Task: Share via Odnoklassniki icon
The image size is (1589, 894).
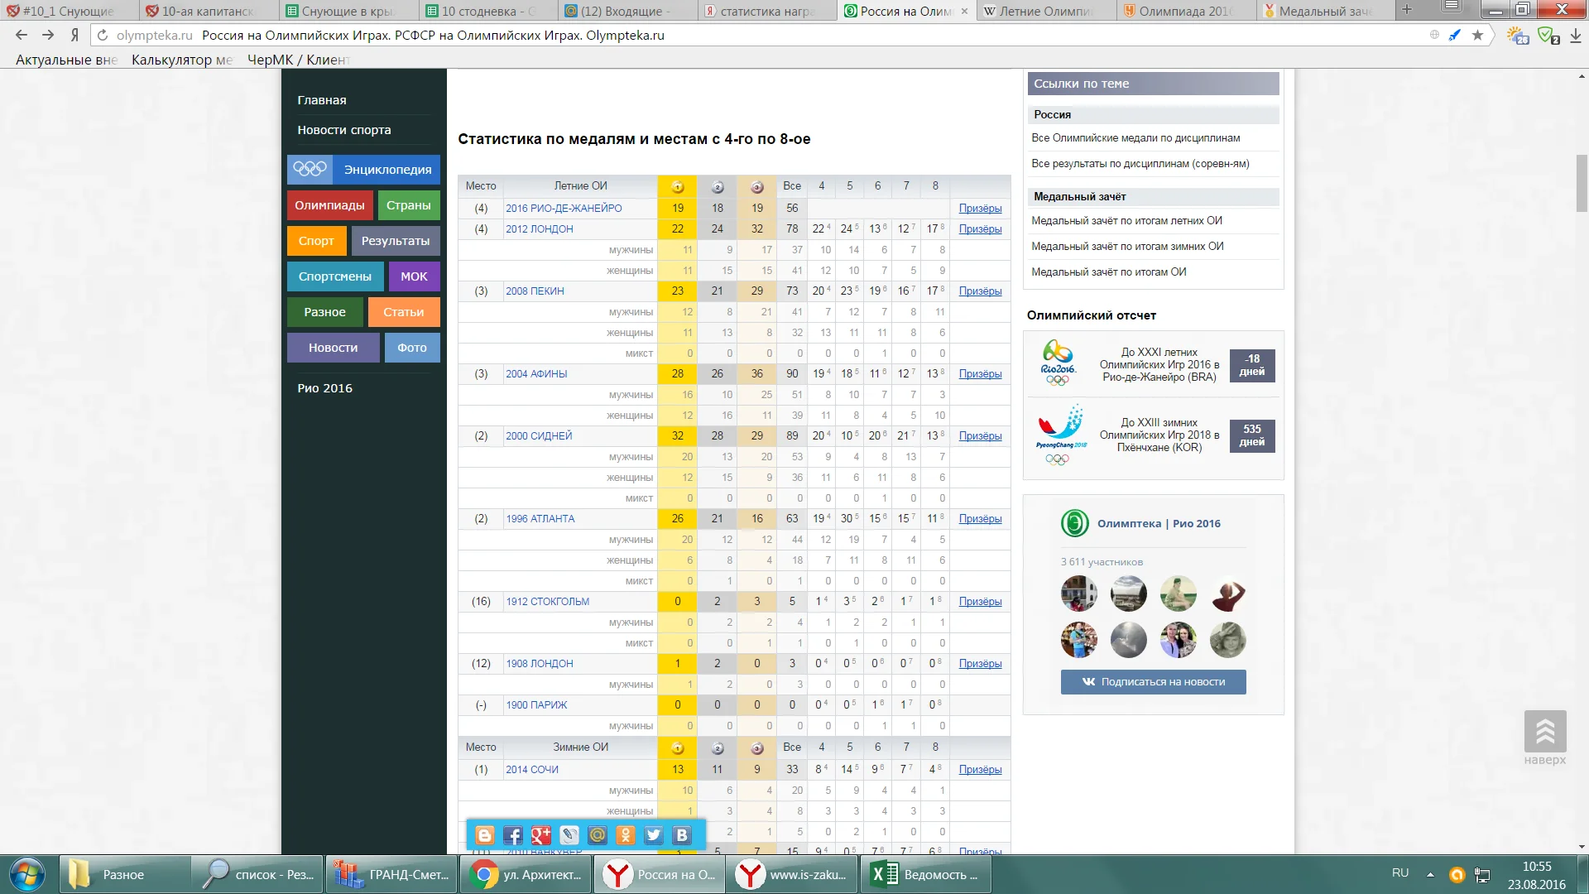Action: pos(626,835)
